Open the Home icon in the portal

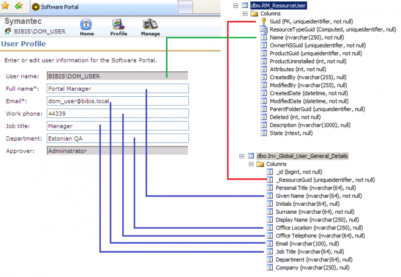(86, 24)
